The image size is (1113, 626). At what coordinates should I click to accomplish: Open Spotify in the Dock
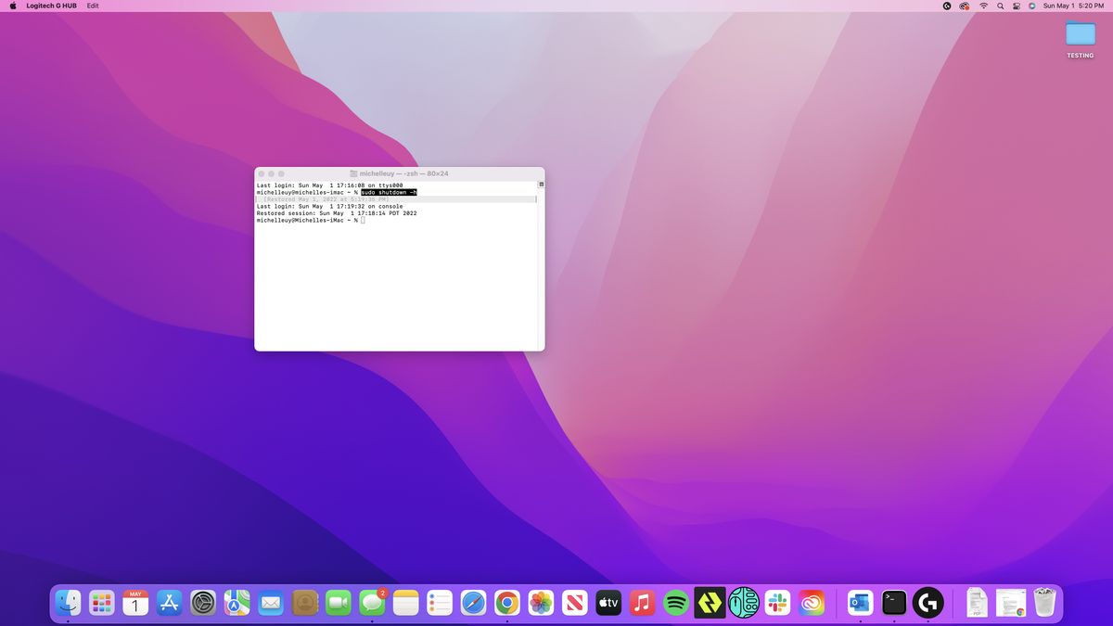pos(676,603)
